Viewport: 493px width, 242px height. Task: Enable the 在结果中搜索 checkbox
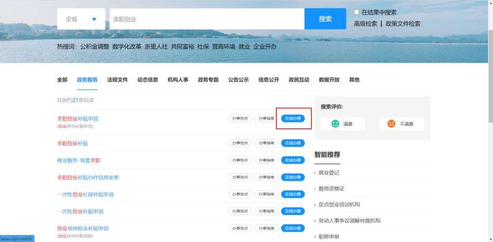(357, 12)
